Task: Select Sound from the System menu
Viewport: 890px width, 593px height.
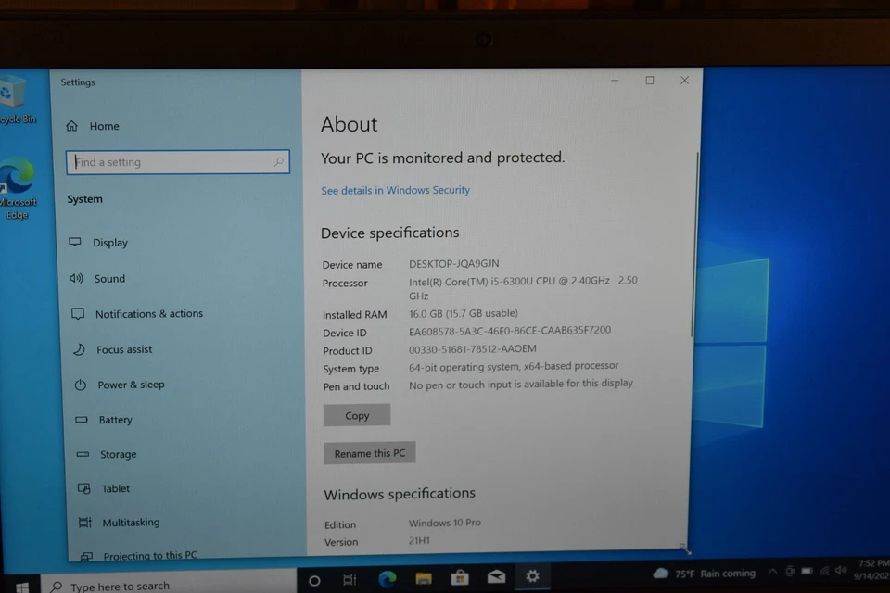Action: click(x=109, y=278)
